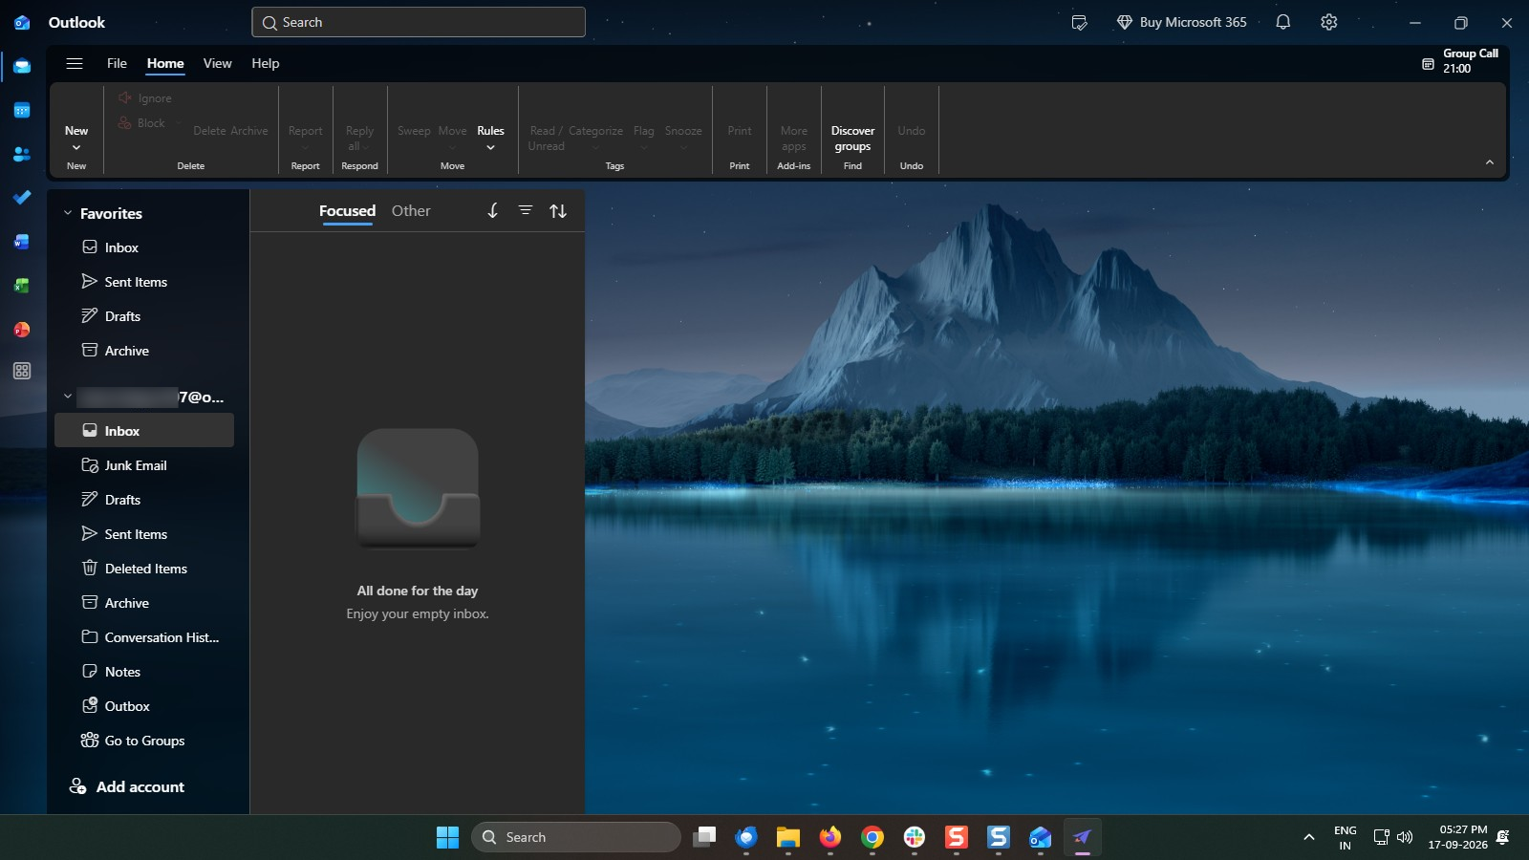Open the To Do checkmark icon
Image resolution: width=1529 pixels, height=860 pixels.
coord(22,198)
